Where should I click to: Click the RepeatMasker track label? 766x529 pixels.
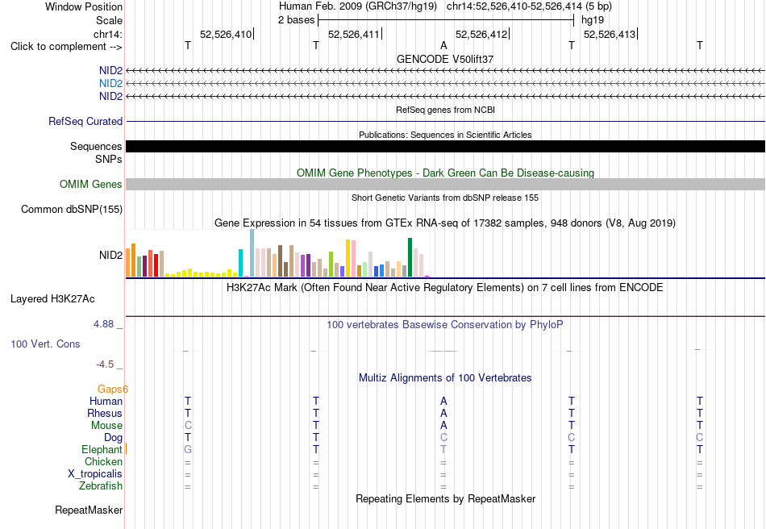click(89, 510)
